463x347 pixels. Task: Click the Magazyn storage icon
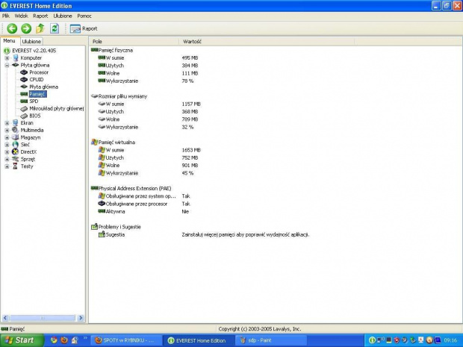(x=16, y=137)
